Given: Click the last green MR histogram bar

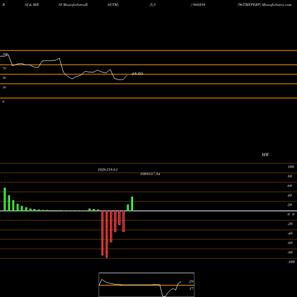Looking at the screenshot, I should [132, 204].
